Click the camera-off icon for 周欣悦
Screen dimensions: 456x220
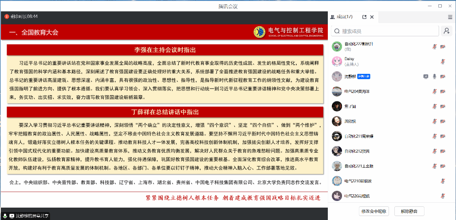[x=443, y=121]
